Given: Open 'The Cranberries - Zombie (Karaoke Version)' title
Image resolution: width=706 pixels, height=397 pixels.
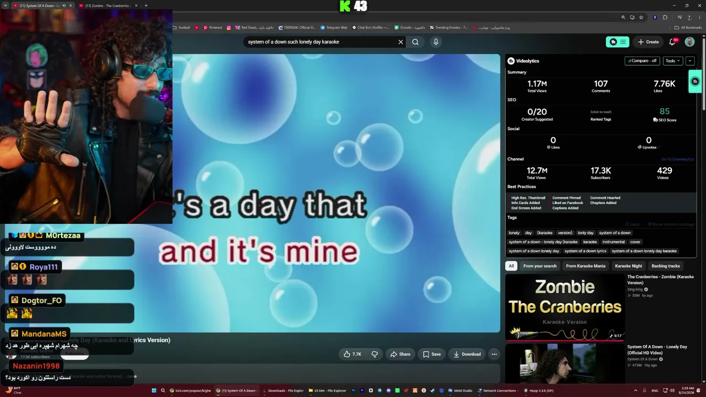Looking at the screenshot, I should click(x=660, y=280).
